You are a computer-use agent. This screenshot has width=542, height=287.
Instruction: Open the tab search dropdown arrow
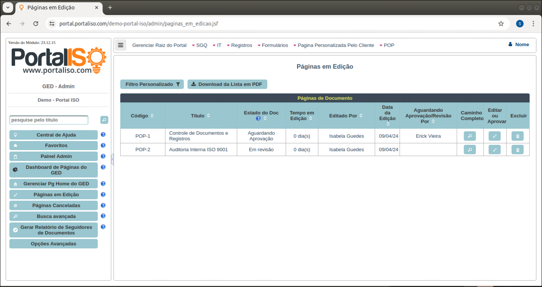8,8
